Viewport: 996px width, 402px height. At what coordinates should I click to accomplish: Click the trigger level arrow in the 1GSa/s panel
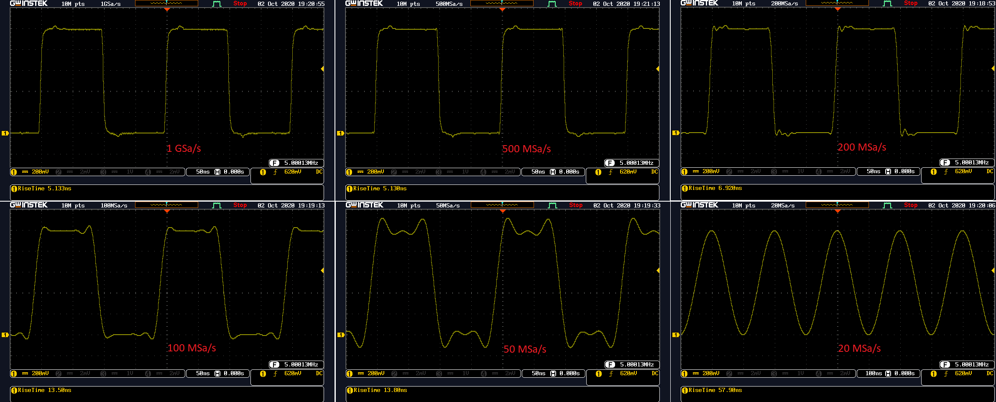(x=322, y=69)
